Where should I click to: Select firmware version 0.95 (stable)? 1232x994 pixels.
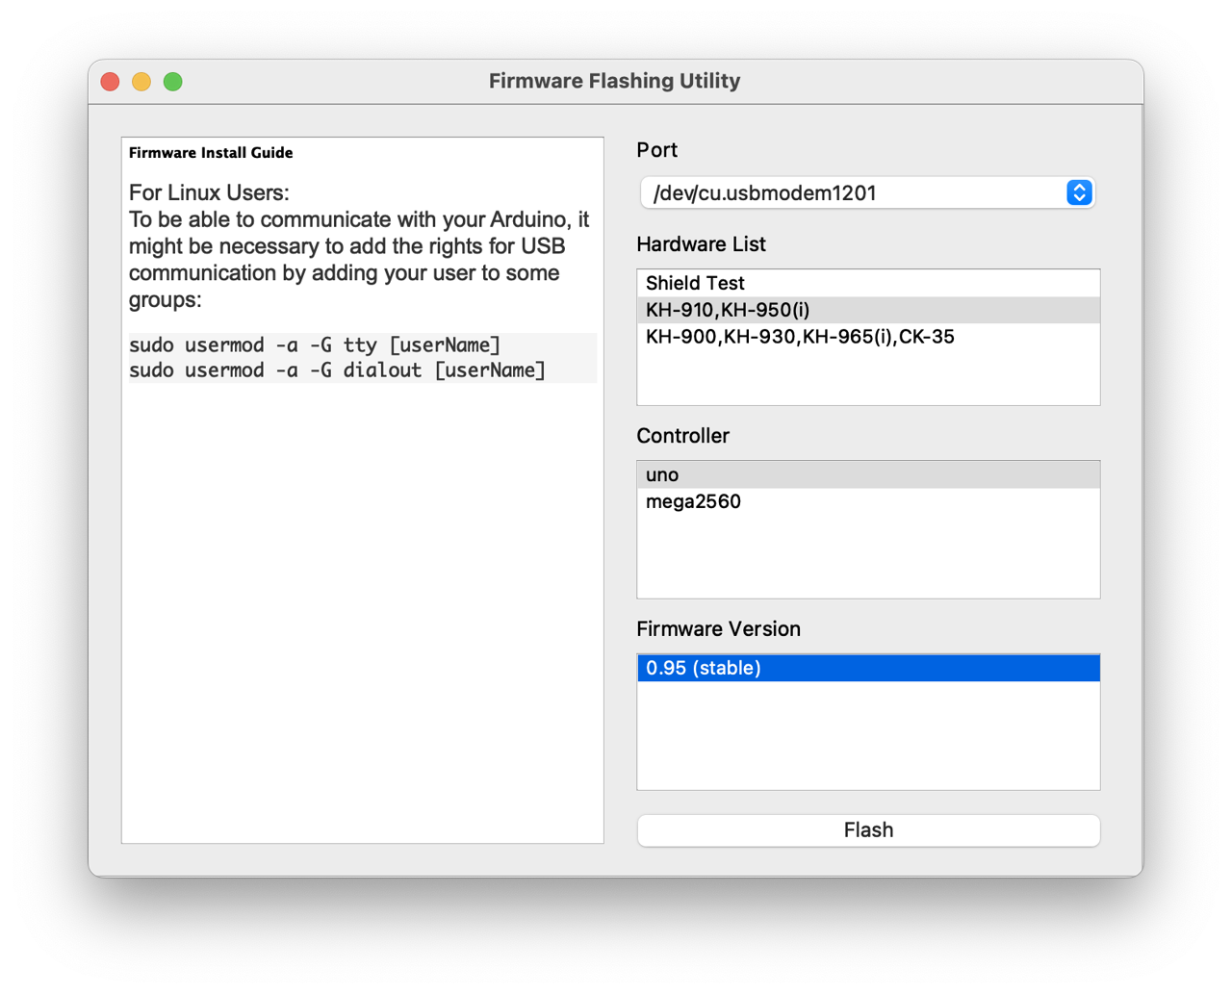coord(704,668)
